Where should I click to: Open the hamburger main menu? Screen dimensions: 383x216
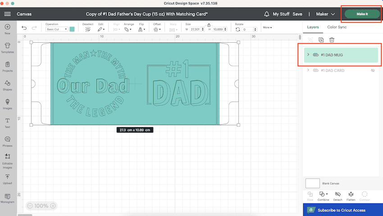(x=7, y=14)
